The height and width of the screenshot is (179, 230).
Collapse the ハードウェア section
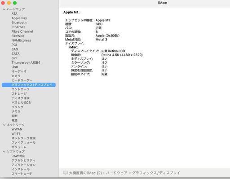4,9
